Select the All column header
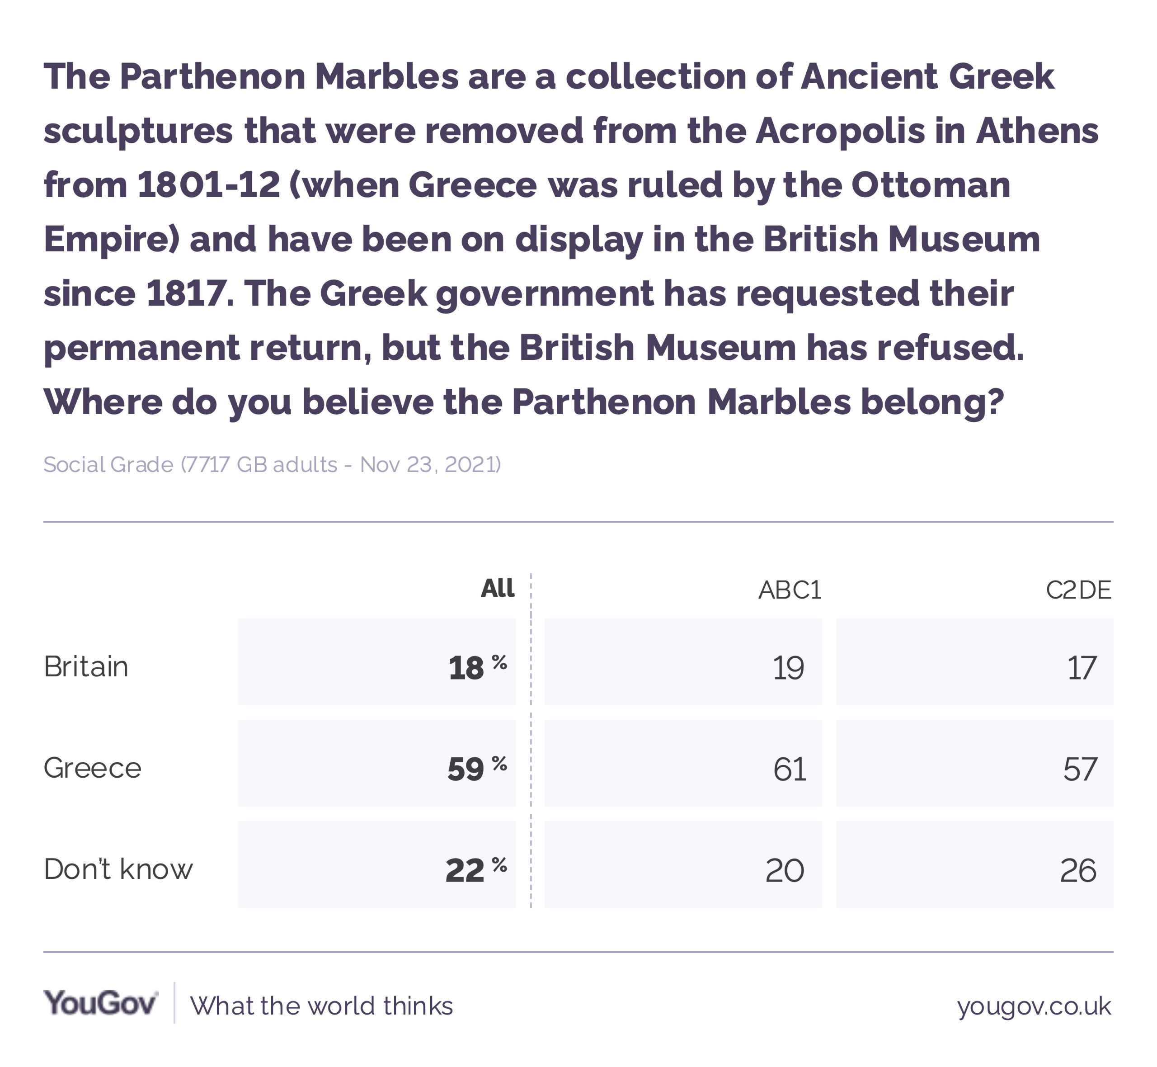1157x1067 pixels. click(498, 588)
